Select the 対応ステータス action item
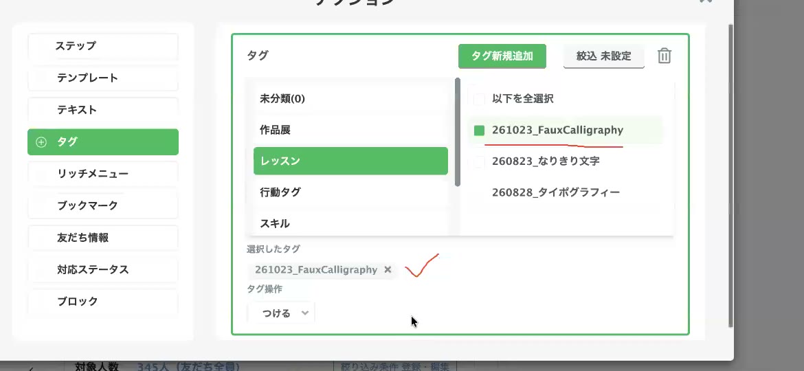This screenshot has width=804, height=371. tap(103, 270)
